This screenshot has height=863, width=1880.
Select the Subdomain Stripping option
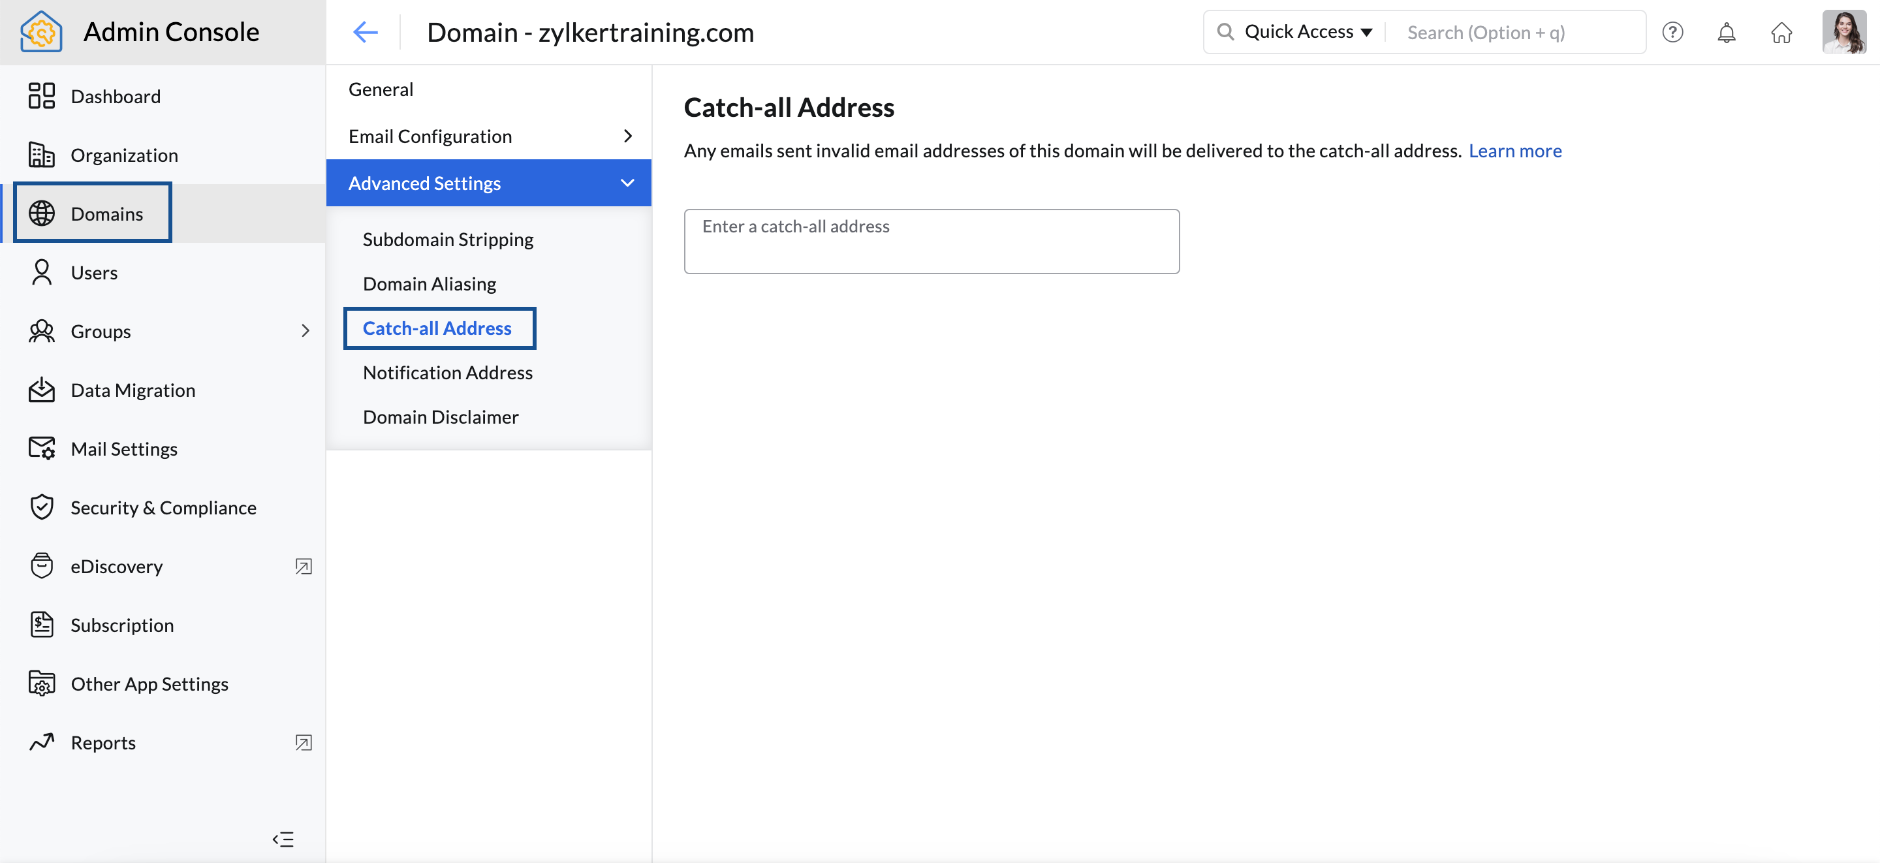tap(447, 238)
